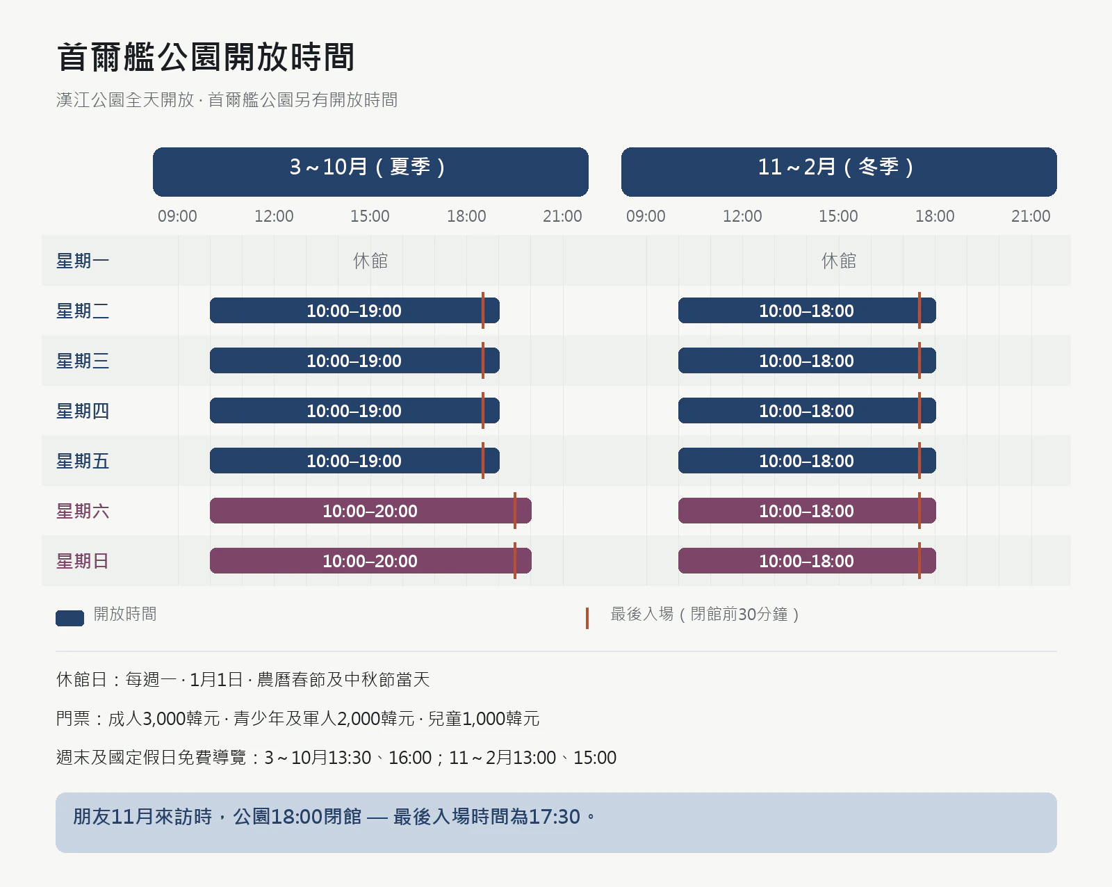1112x887 pixels.
Task: Click the 週末及國定假日免費導覽 line
Action: [x=336, y=757]
